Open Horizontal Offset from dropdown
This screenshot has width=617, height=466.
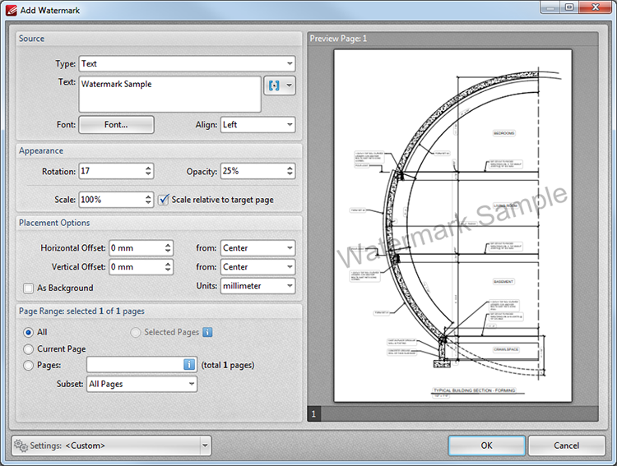pyautogui.click(x=257, y=248)
